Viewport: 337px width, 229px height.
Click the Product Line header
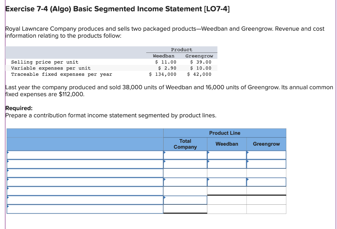pyautogui.click(x=225, y=133)
